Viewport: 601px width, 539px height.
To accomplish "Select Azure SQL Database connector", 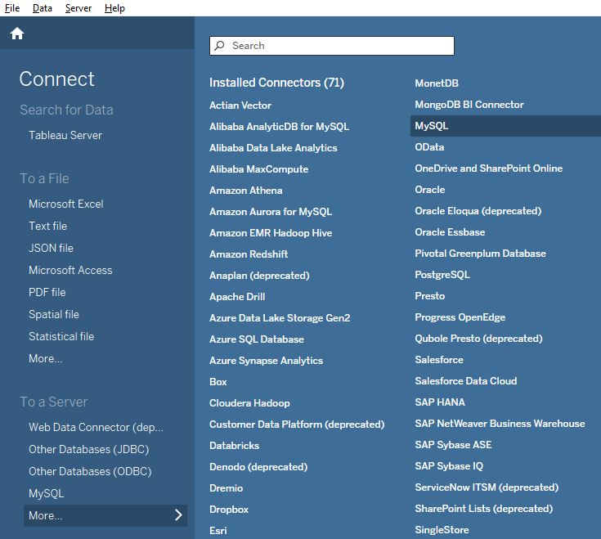I will click(x=257, y=339).
